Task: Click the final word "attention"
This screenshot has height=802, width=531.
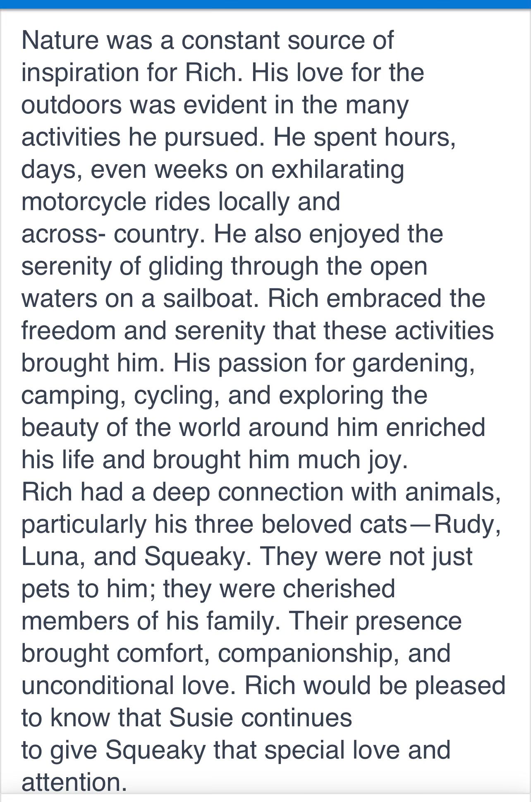Action: pos(73,782)
